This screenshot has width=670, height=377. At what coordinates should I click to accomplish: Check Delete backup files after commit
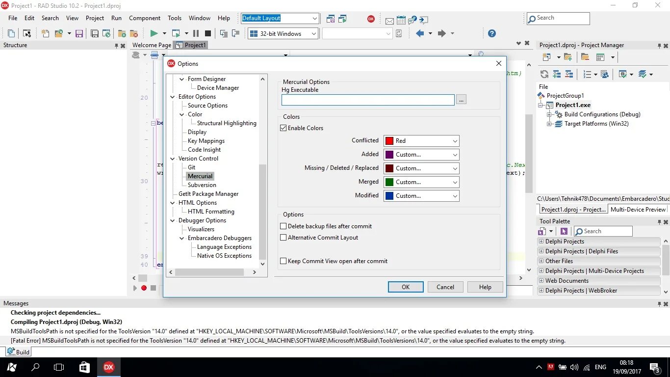click(x=283, y=226)
